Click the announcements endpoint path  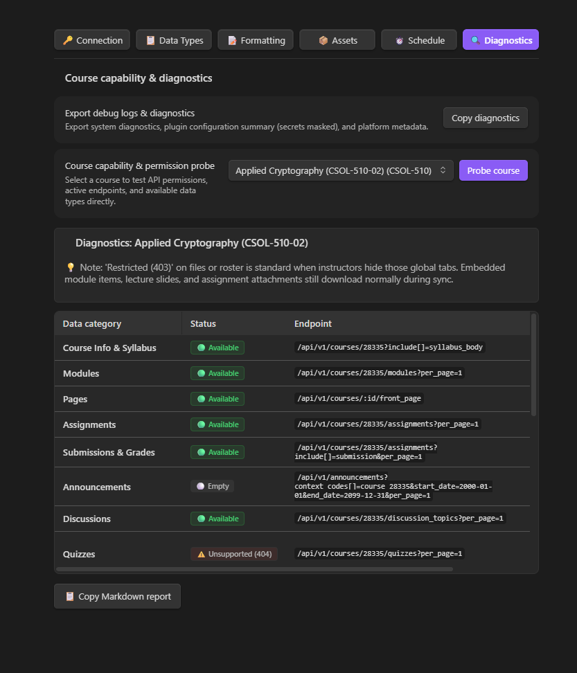coord(393,486)
